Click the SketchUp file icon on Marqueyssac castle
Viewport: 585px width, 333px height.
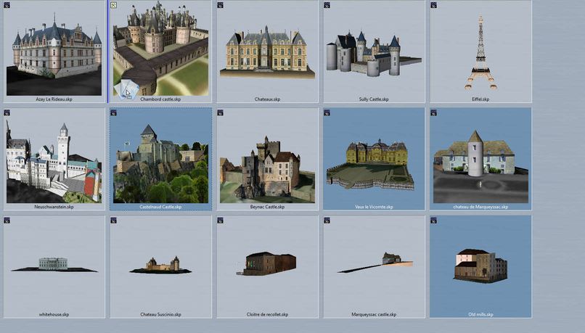click(x=327, y=221)
